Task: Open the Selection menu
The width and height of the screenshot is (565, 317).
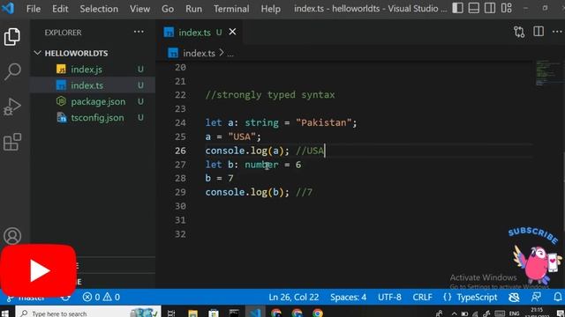Action: click(99, 9)
